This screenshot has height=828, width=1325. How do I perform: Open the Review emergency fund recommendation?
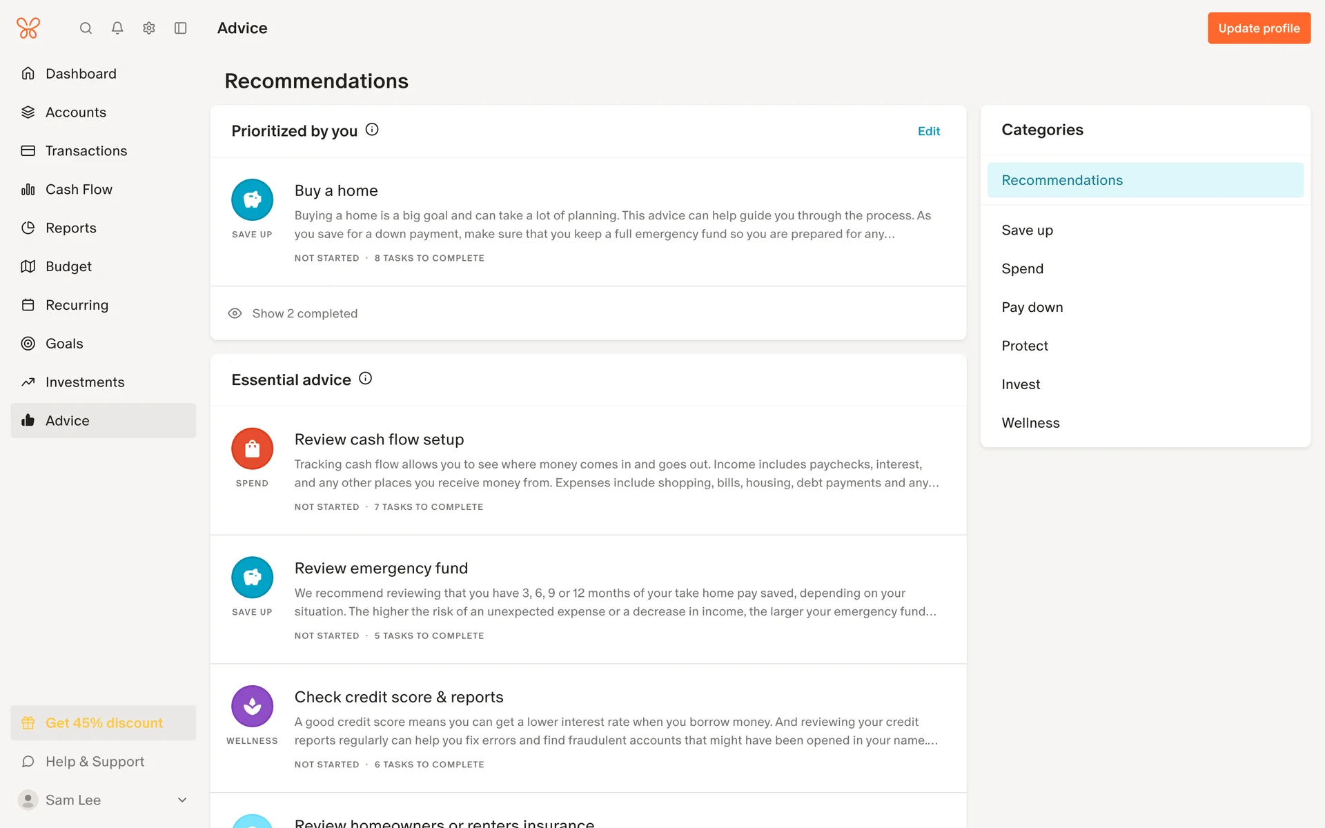[381, 568]
